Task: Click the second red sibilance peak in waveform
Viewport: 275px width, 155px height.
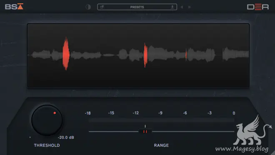Action: [x=145, y=55]
